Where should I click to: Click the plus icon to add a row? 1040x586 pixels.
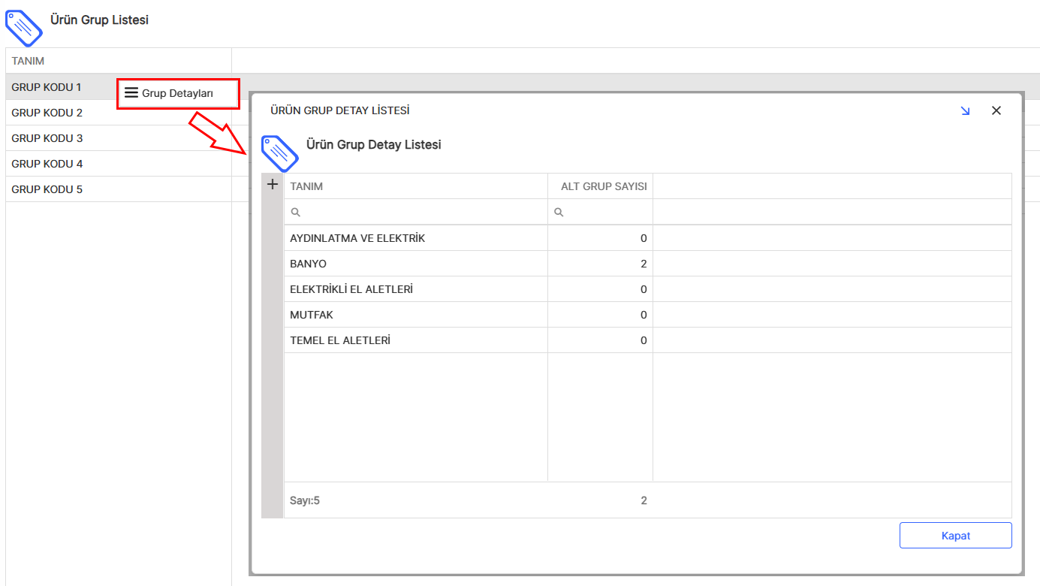pos(273,185)
